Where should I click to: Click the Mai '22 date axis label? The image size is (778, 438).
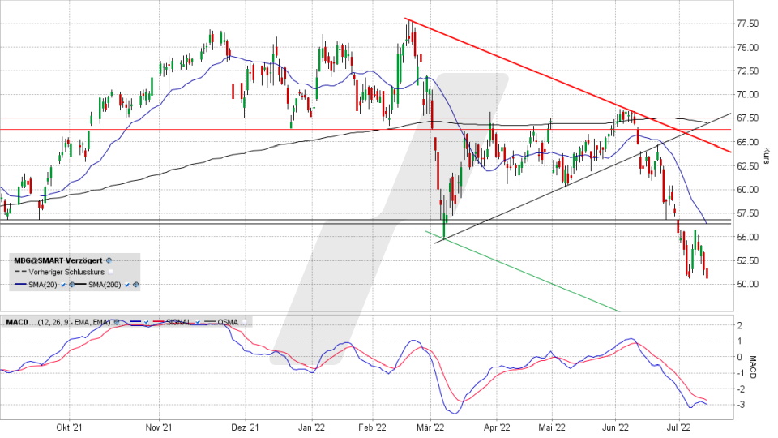point(552,427)
